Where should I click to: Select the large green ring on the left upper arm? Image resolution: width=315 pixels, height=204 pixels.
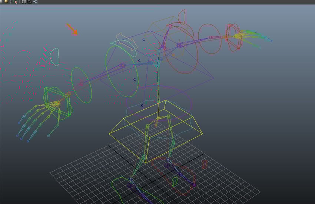pyautogui.click(x=122, y=71)
